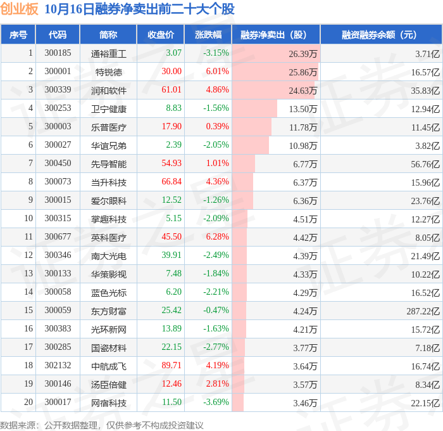The height and width of the screenshot is (431, 443).
Task: Click closing price 30.00
Action: tap(172, 72)
